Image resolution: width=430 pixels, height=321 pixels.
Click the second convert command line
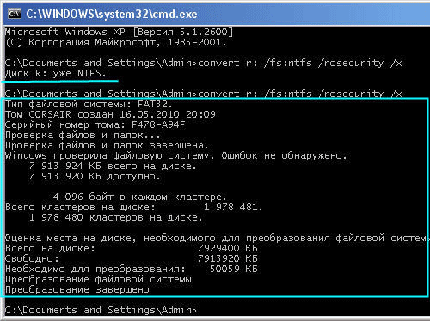coord(204,93)
